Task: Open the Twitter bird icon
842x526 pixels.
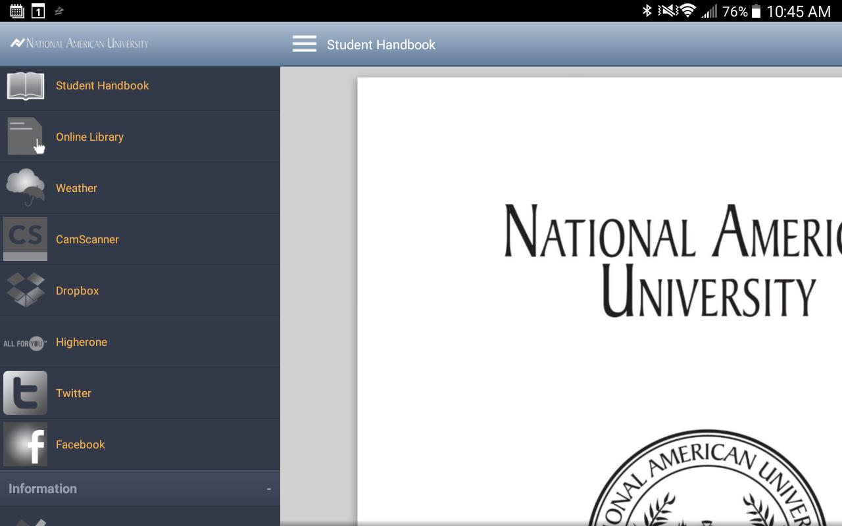Action: 25,393
